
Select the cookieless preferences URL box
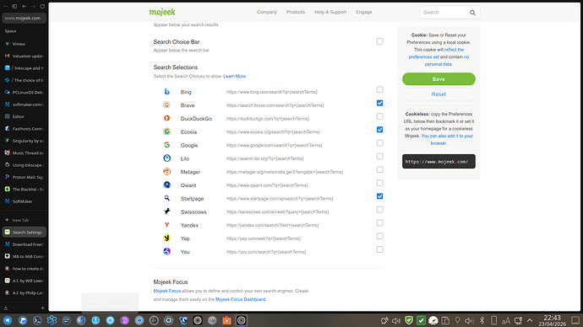439,162
